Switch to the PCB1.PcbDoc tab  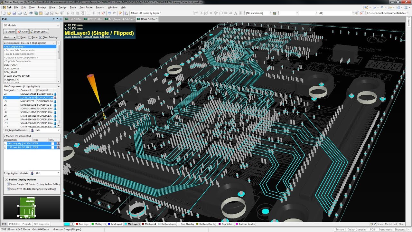[x=93, y=19]
